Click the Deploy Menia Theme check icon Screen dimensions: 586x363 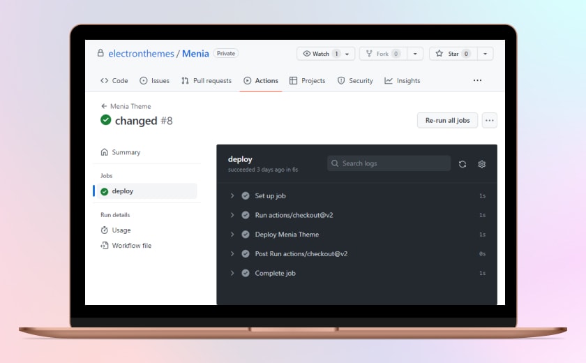point(246,235)
